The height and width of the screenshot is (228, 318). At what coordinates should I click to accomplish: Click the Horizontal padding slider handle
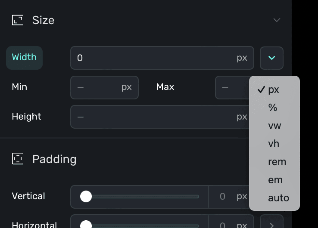pos(86,225)
